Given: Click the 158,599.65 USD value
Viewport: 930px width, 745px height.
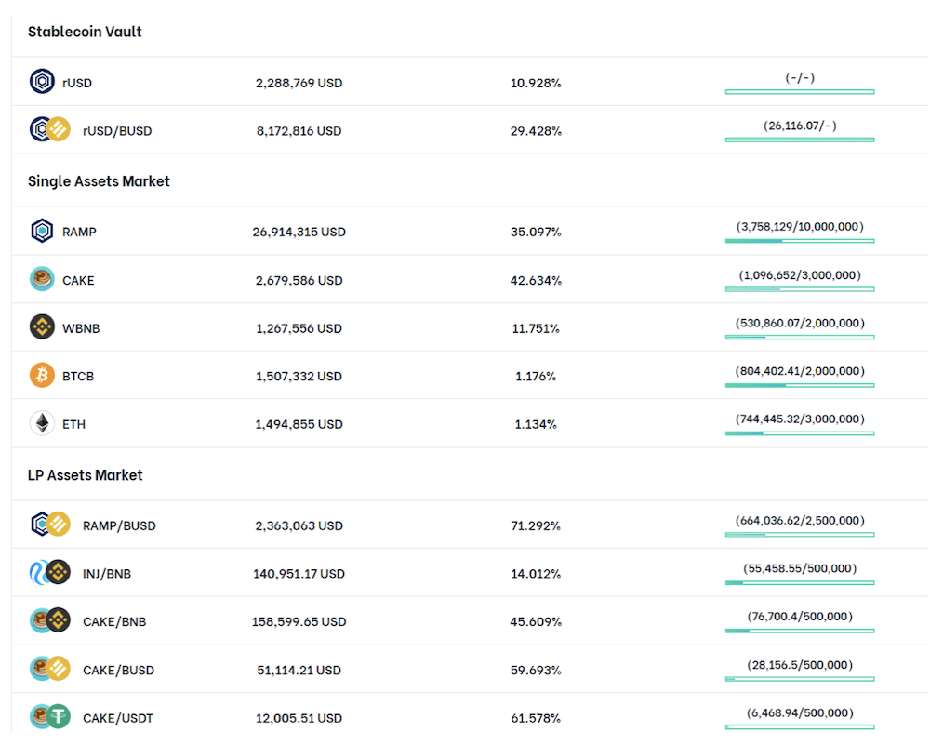Looking at the screenshot, I should coord(299,622).
